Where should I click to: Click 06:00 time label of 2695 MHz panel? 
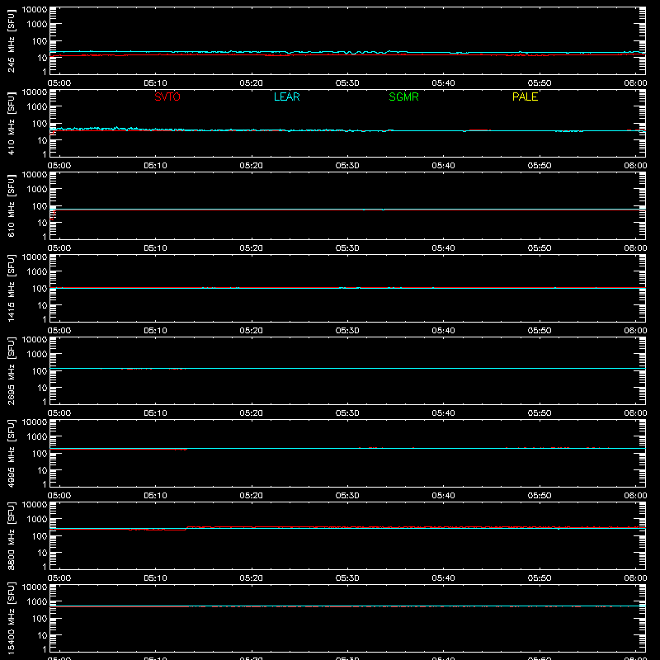(x=635, y=413)
